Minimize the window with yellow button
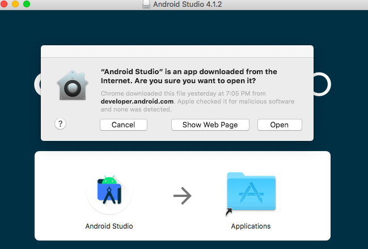The height and width of the screenshot is (249, 368). click(15, 4)
